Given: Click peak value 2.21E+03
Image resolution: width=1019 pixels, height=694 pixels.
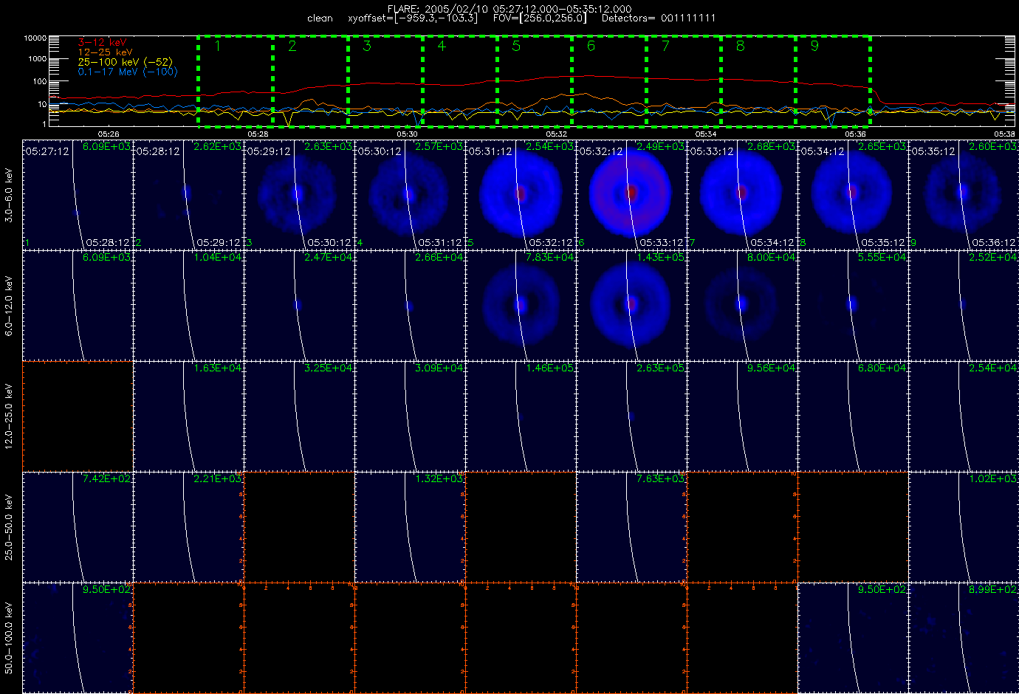Looking at the screenshot, I should (217, 479).
